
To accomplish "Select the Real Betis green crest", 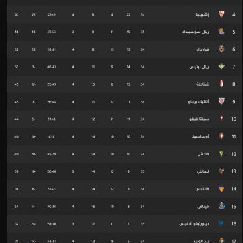I will pos(221,67).
